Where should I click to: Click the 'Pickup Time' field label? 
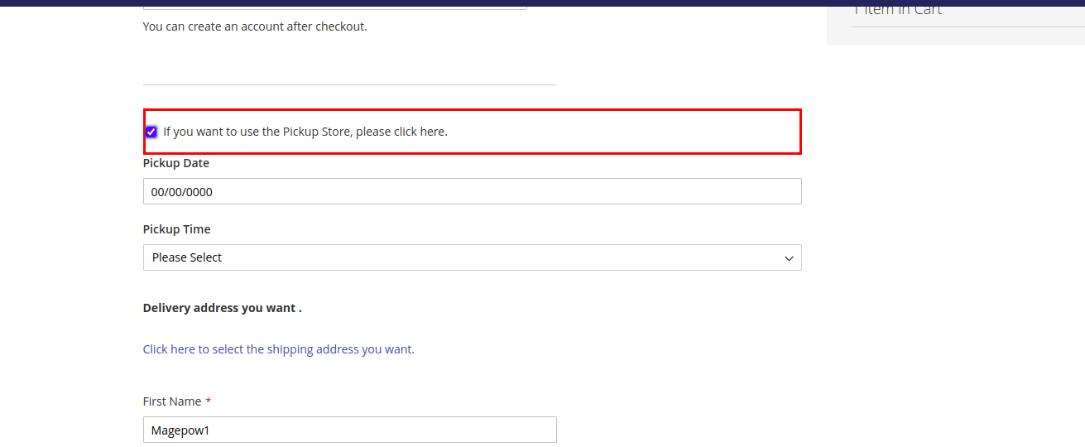pyautogui.click(x=176, y=229)
